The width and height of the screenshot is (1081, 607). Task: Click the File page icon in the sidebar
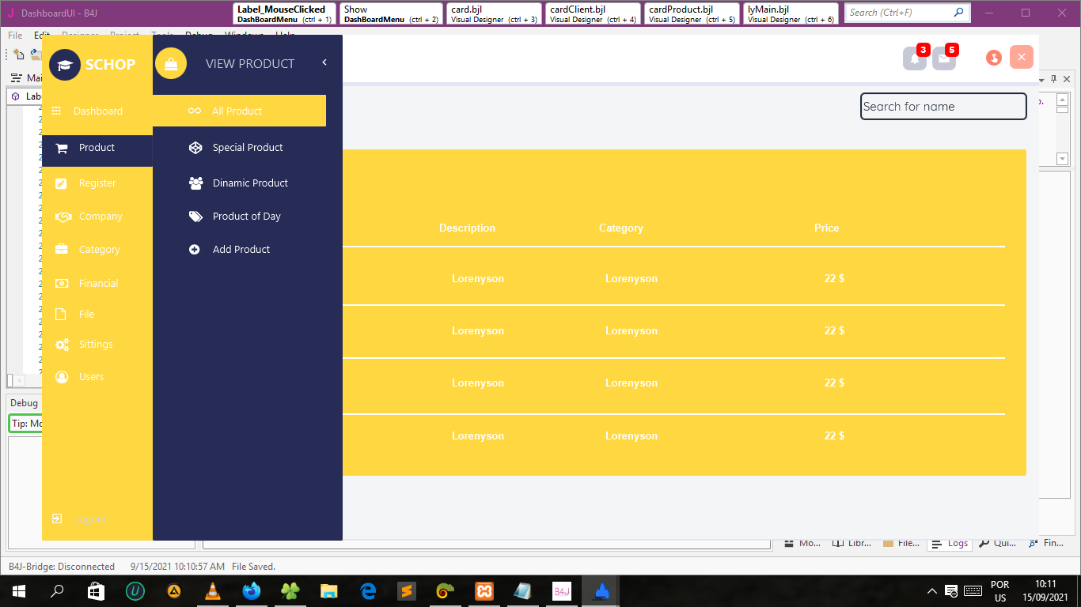coord(62,315)
